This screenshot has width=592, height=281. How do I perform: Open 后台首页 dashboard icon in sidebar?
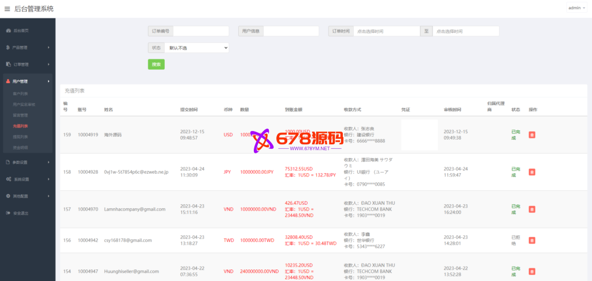[x=8, y=31]
